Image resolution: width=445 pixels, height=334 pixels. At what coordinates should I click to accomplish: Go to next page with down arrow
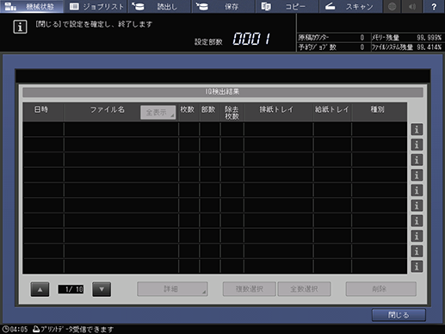pyautogui.click(x=102, y=289)
